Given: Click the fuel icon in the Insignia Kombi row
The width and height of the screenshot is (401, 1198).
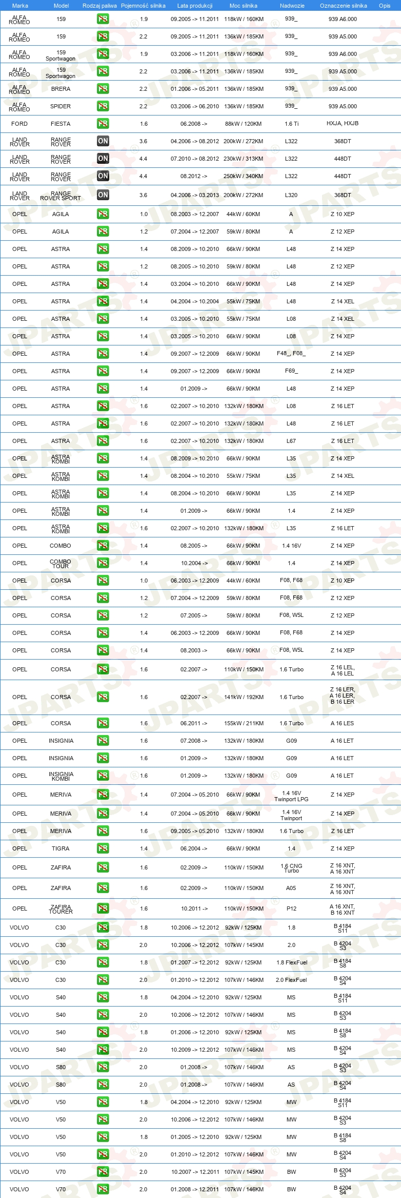Looking at the screenshot, I should [x=103, y=776].
